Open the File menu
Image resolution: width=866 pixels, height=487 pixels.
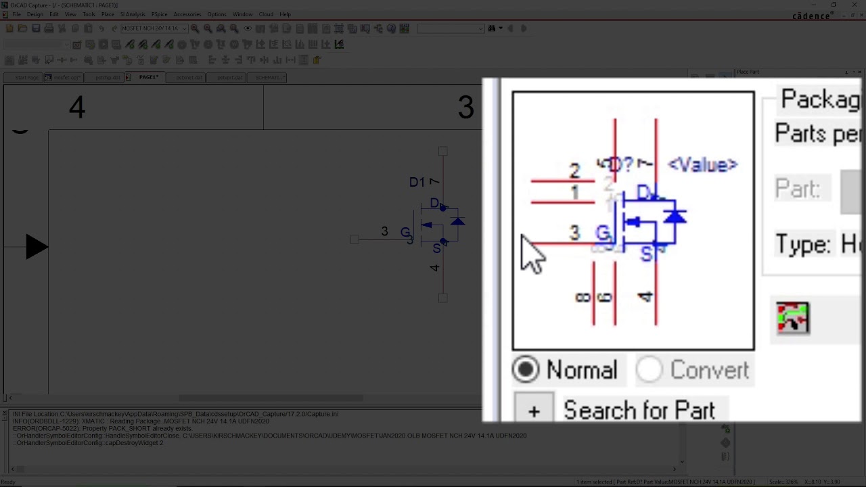point(16,14)
